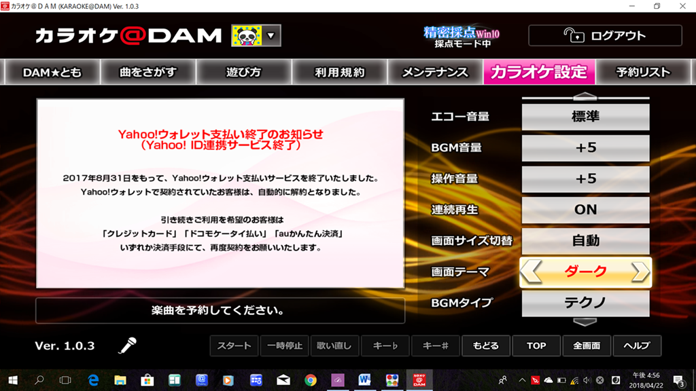Raise key with キー# button
Viewport: 696px width, 391px height.
436,346
